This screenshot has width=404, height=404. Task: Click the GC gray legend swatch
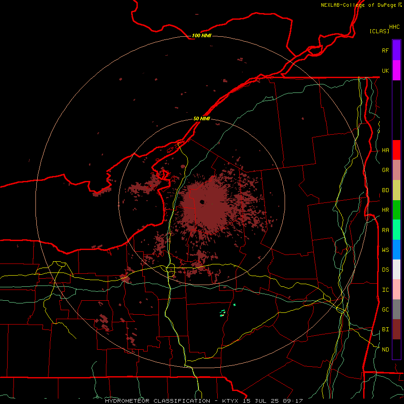[x=396, y=309]
